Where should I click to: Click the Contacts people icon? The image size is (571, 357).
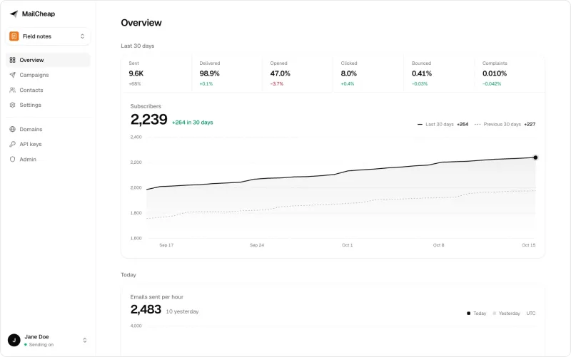tap(12, 90)
